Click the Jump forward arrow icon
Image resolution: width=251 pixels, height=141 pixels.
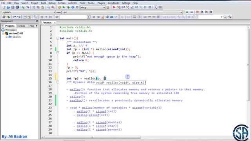pyautogui.click(x=191, y=12)
